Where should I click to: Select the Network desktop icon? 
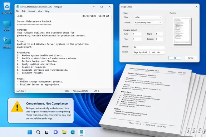point(7,43)
